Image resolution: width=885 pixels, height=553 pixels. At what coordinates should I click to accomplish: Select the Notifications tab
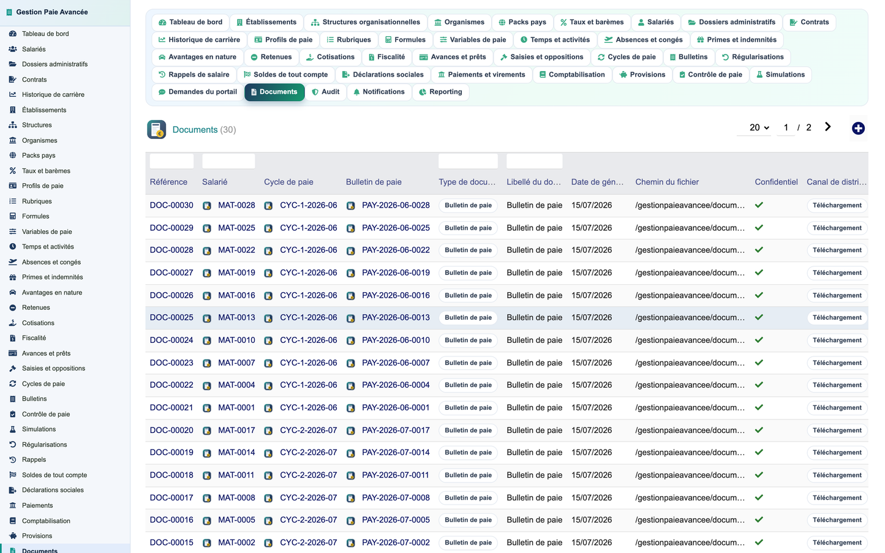[x=378, y=92]
